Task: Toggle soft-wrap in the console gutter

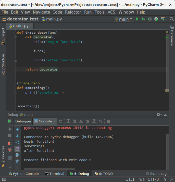Action: (x=17, y=142)
